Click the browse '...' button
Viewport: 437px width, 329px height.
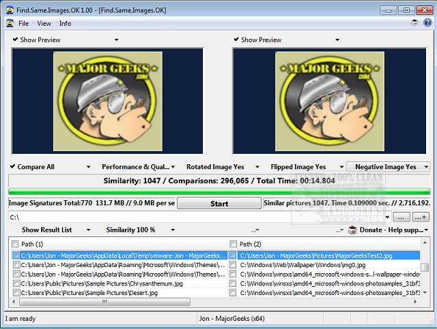click(x=401, y=217)
